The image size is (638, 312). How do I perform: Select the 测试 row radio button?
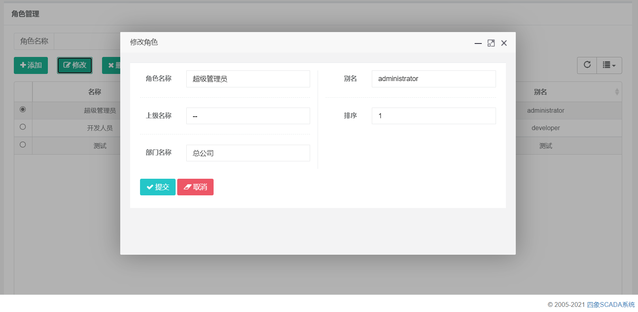pyautogui.click(x=23, y=145)
